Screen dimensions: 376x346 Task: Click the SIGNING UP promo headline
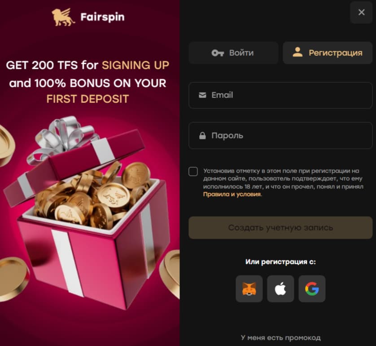point(136,65)
